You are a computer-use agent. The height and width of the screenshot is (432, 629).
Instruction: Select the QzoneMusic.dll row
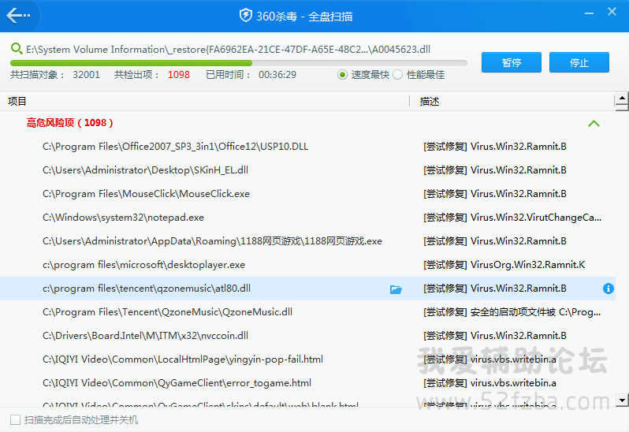[x=307, y=312]
